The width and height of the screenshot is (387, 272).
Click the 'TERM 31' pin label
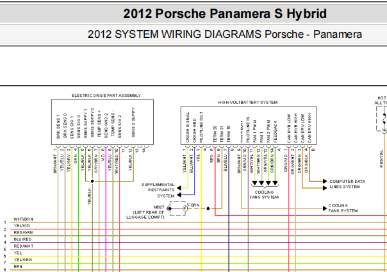pyautogui.click(x=222, y=134)
